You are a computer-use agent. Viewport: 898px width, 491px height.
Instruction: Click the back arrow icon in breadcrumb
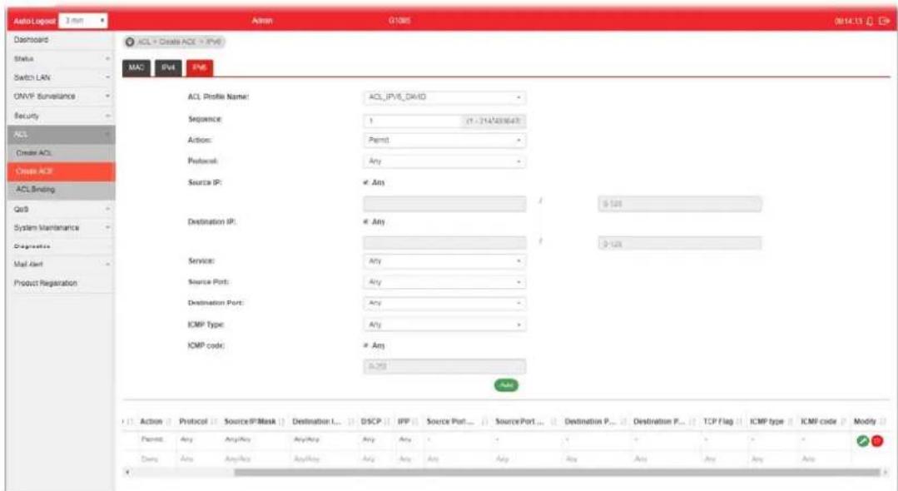pos(130,42)
